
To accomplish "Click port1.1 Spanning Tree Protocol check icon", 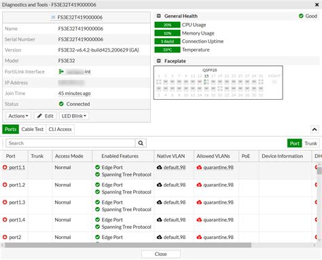I will point(98,174).
